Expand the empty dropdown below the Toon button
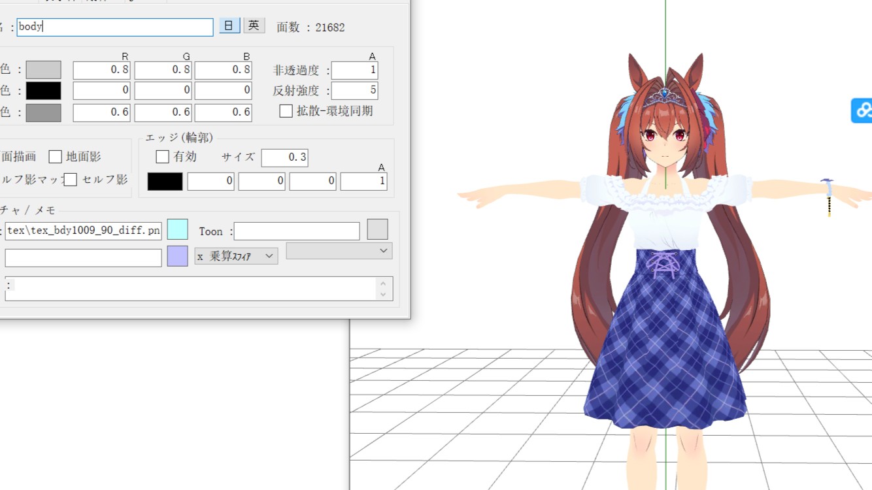The width and height of the screenshot is (872, 490). (339, 250)
